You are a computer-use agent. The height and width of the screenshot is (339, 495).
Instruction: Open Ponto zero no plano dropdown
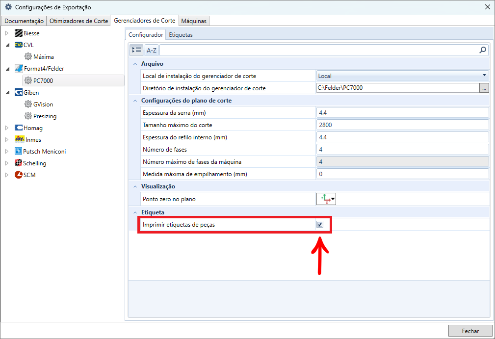click(326, 199)
